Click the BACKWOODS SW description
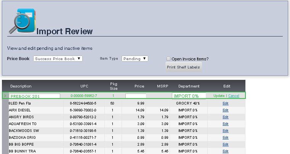This screenshot has height=154, width=290. point(24,130)
